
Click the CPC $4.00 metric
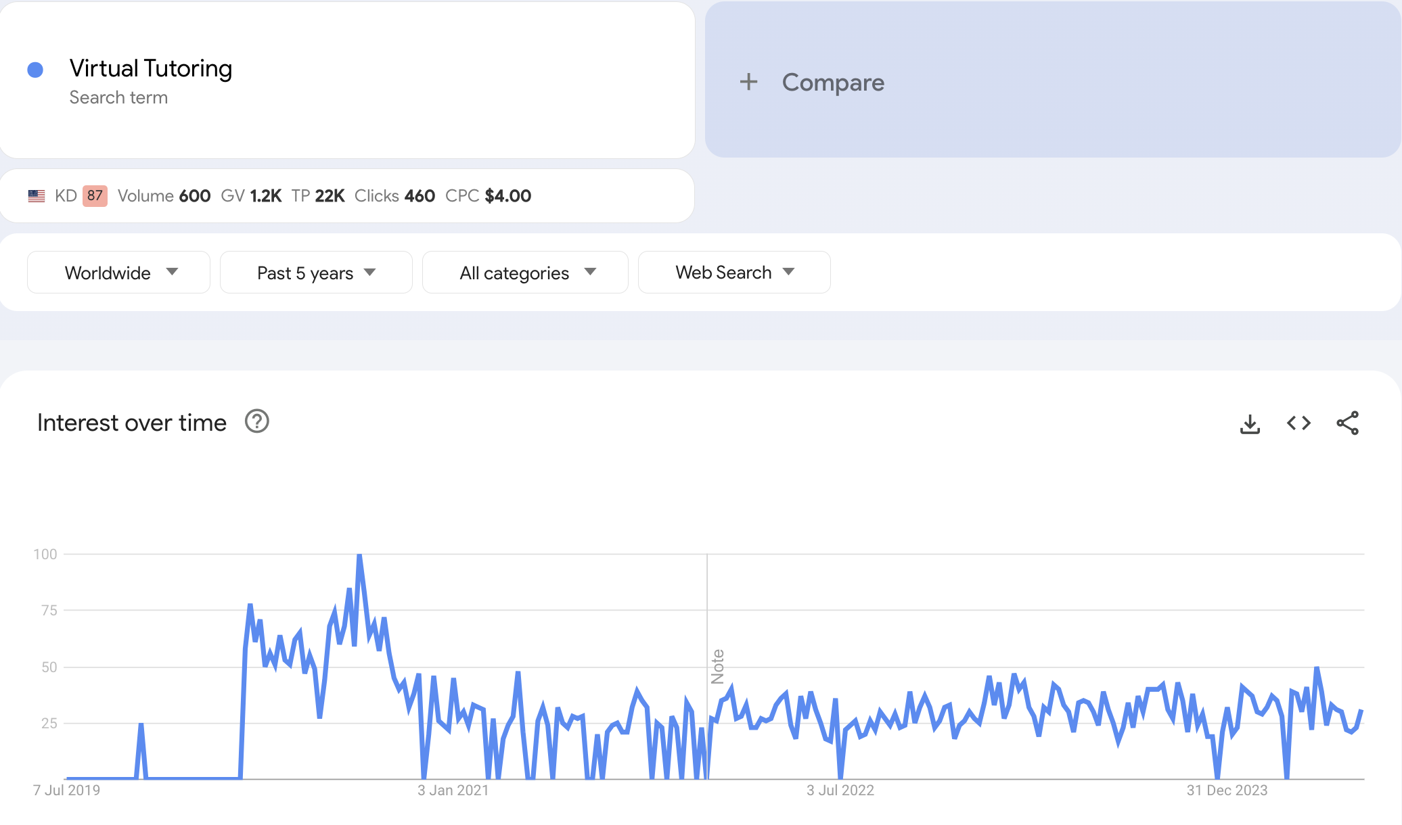click(x=488, y=196)
